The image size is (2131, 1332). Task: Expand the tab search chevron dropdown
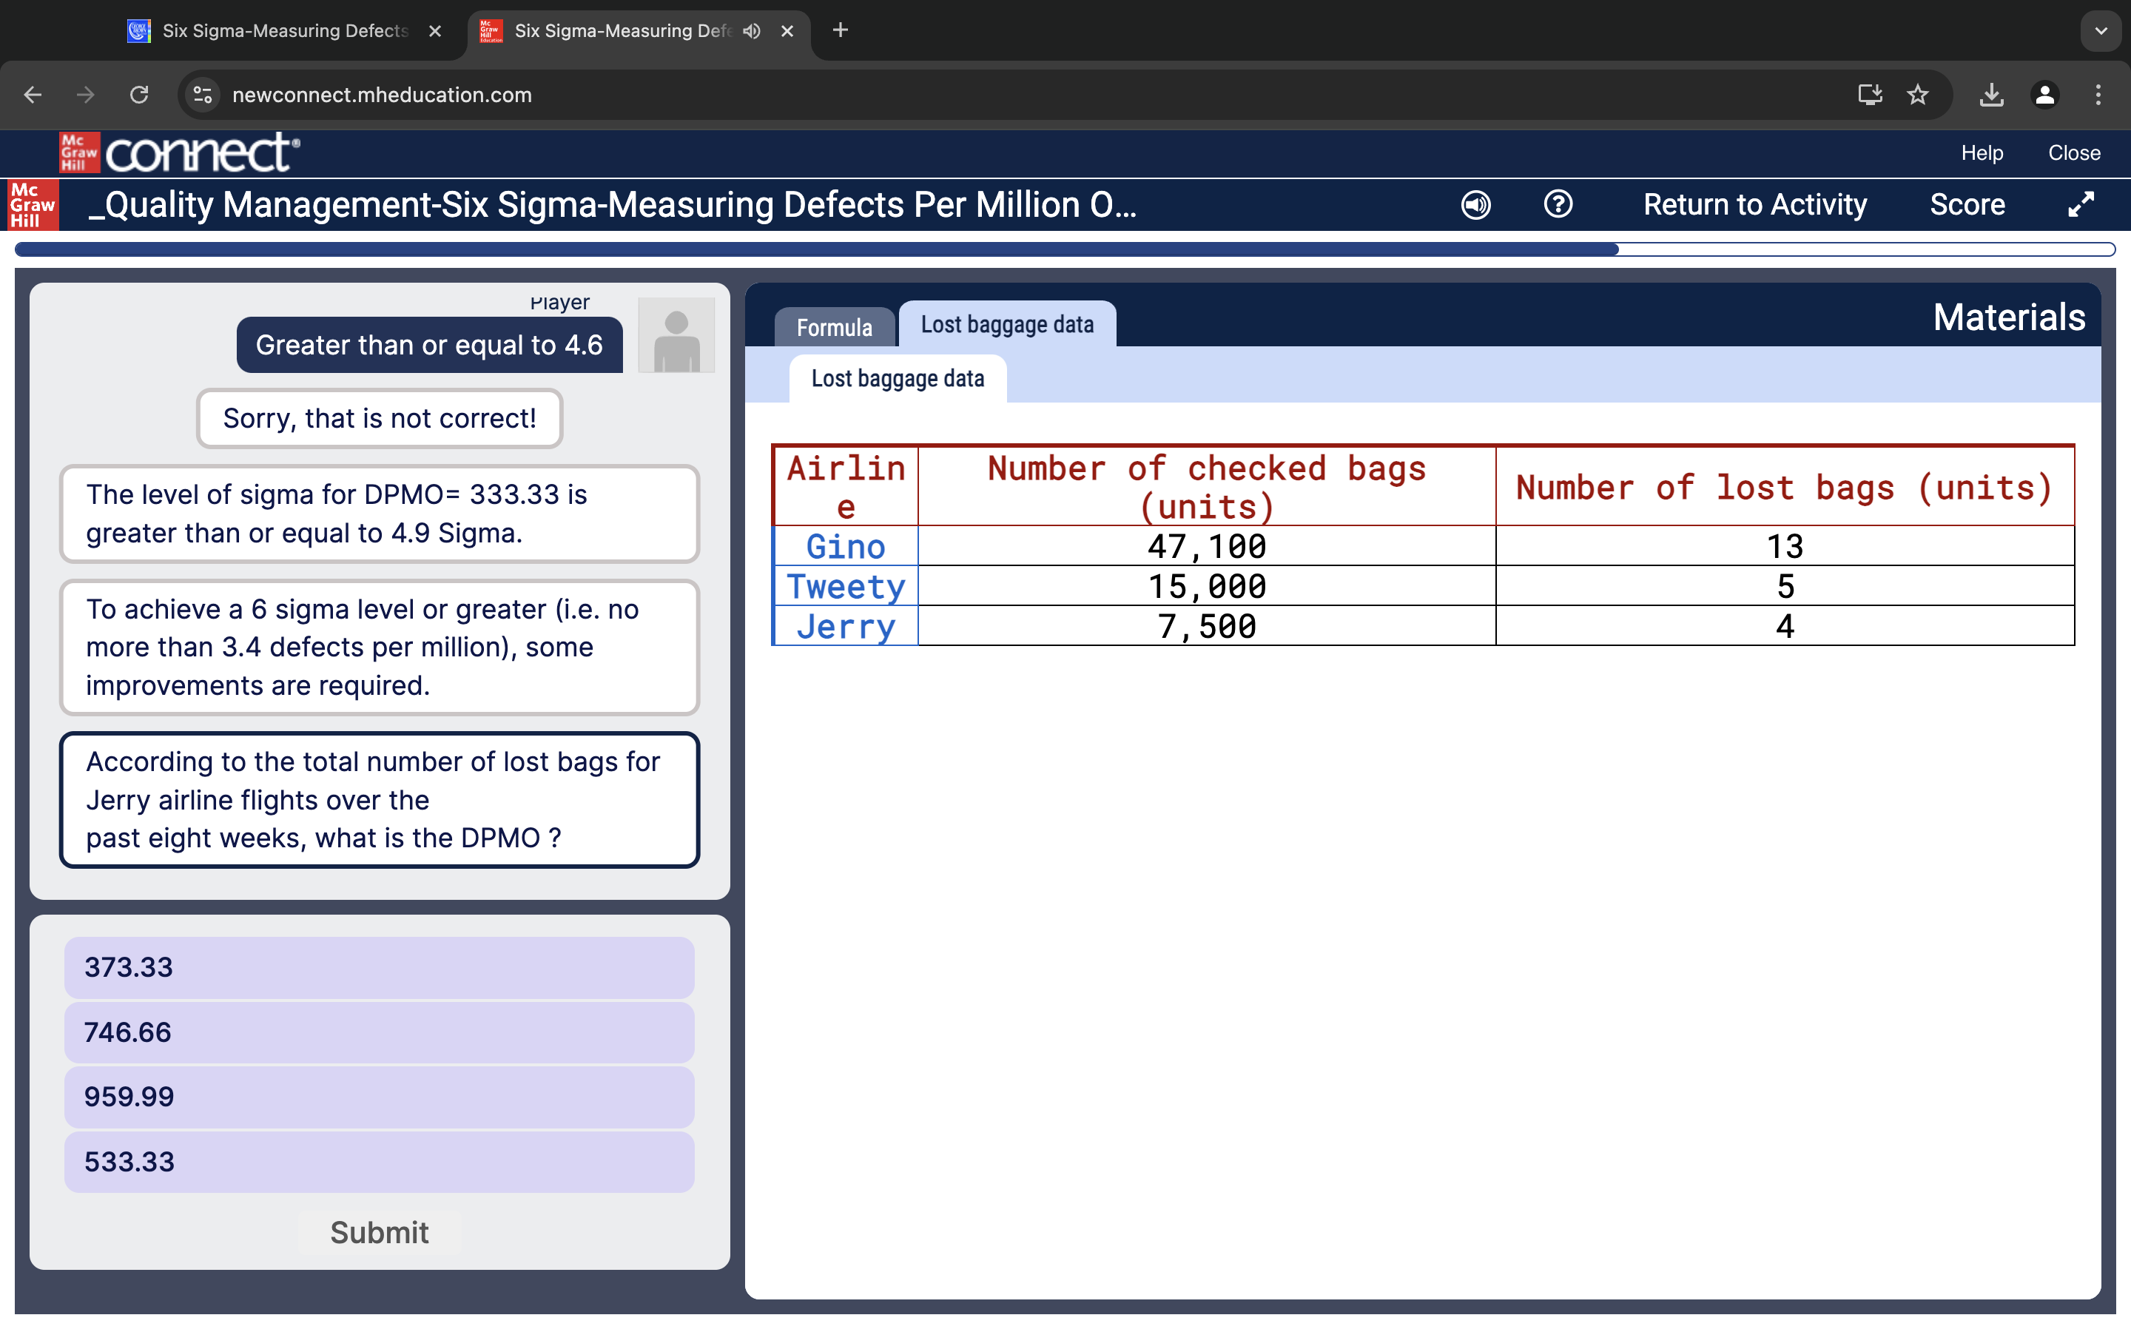(2101, 31)
